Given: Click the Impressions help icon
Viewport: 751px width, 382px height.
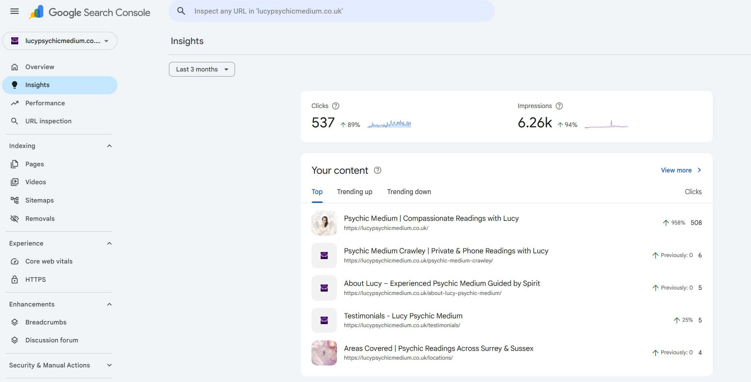Looking at the screenshot, I should [x=559, y=106].
